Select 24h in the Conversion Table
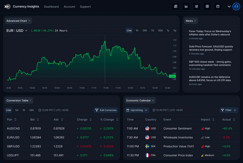The width and height of the screenshot is (243, 163). [32, 110]
